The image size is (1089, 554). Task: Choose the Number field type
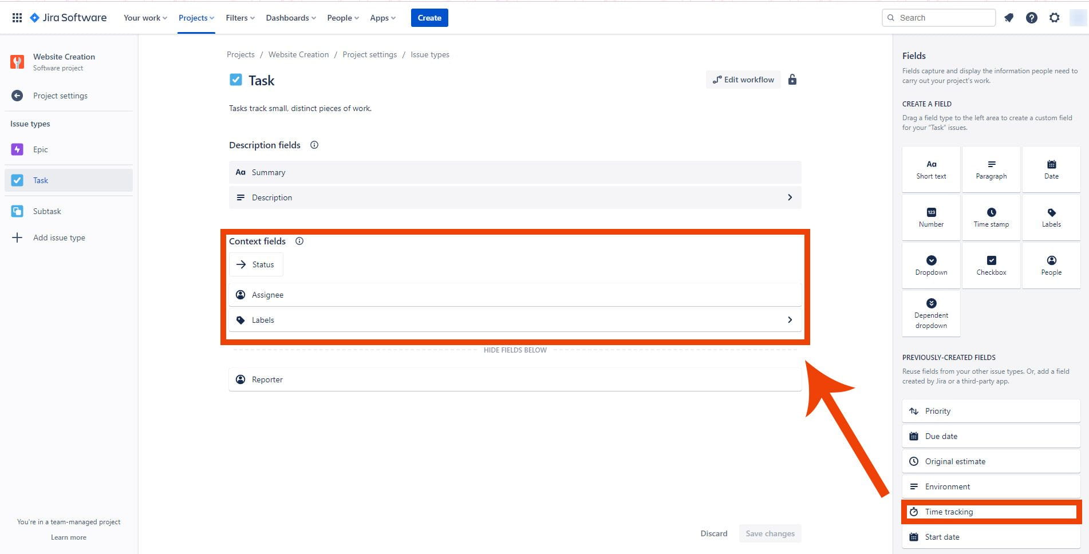931,217
